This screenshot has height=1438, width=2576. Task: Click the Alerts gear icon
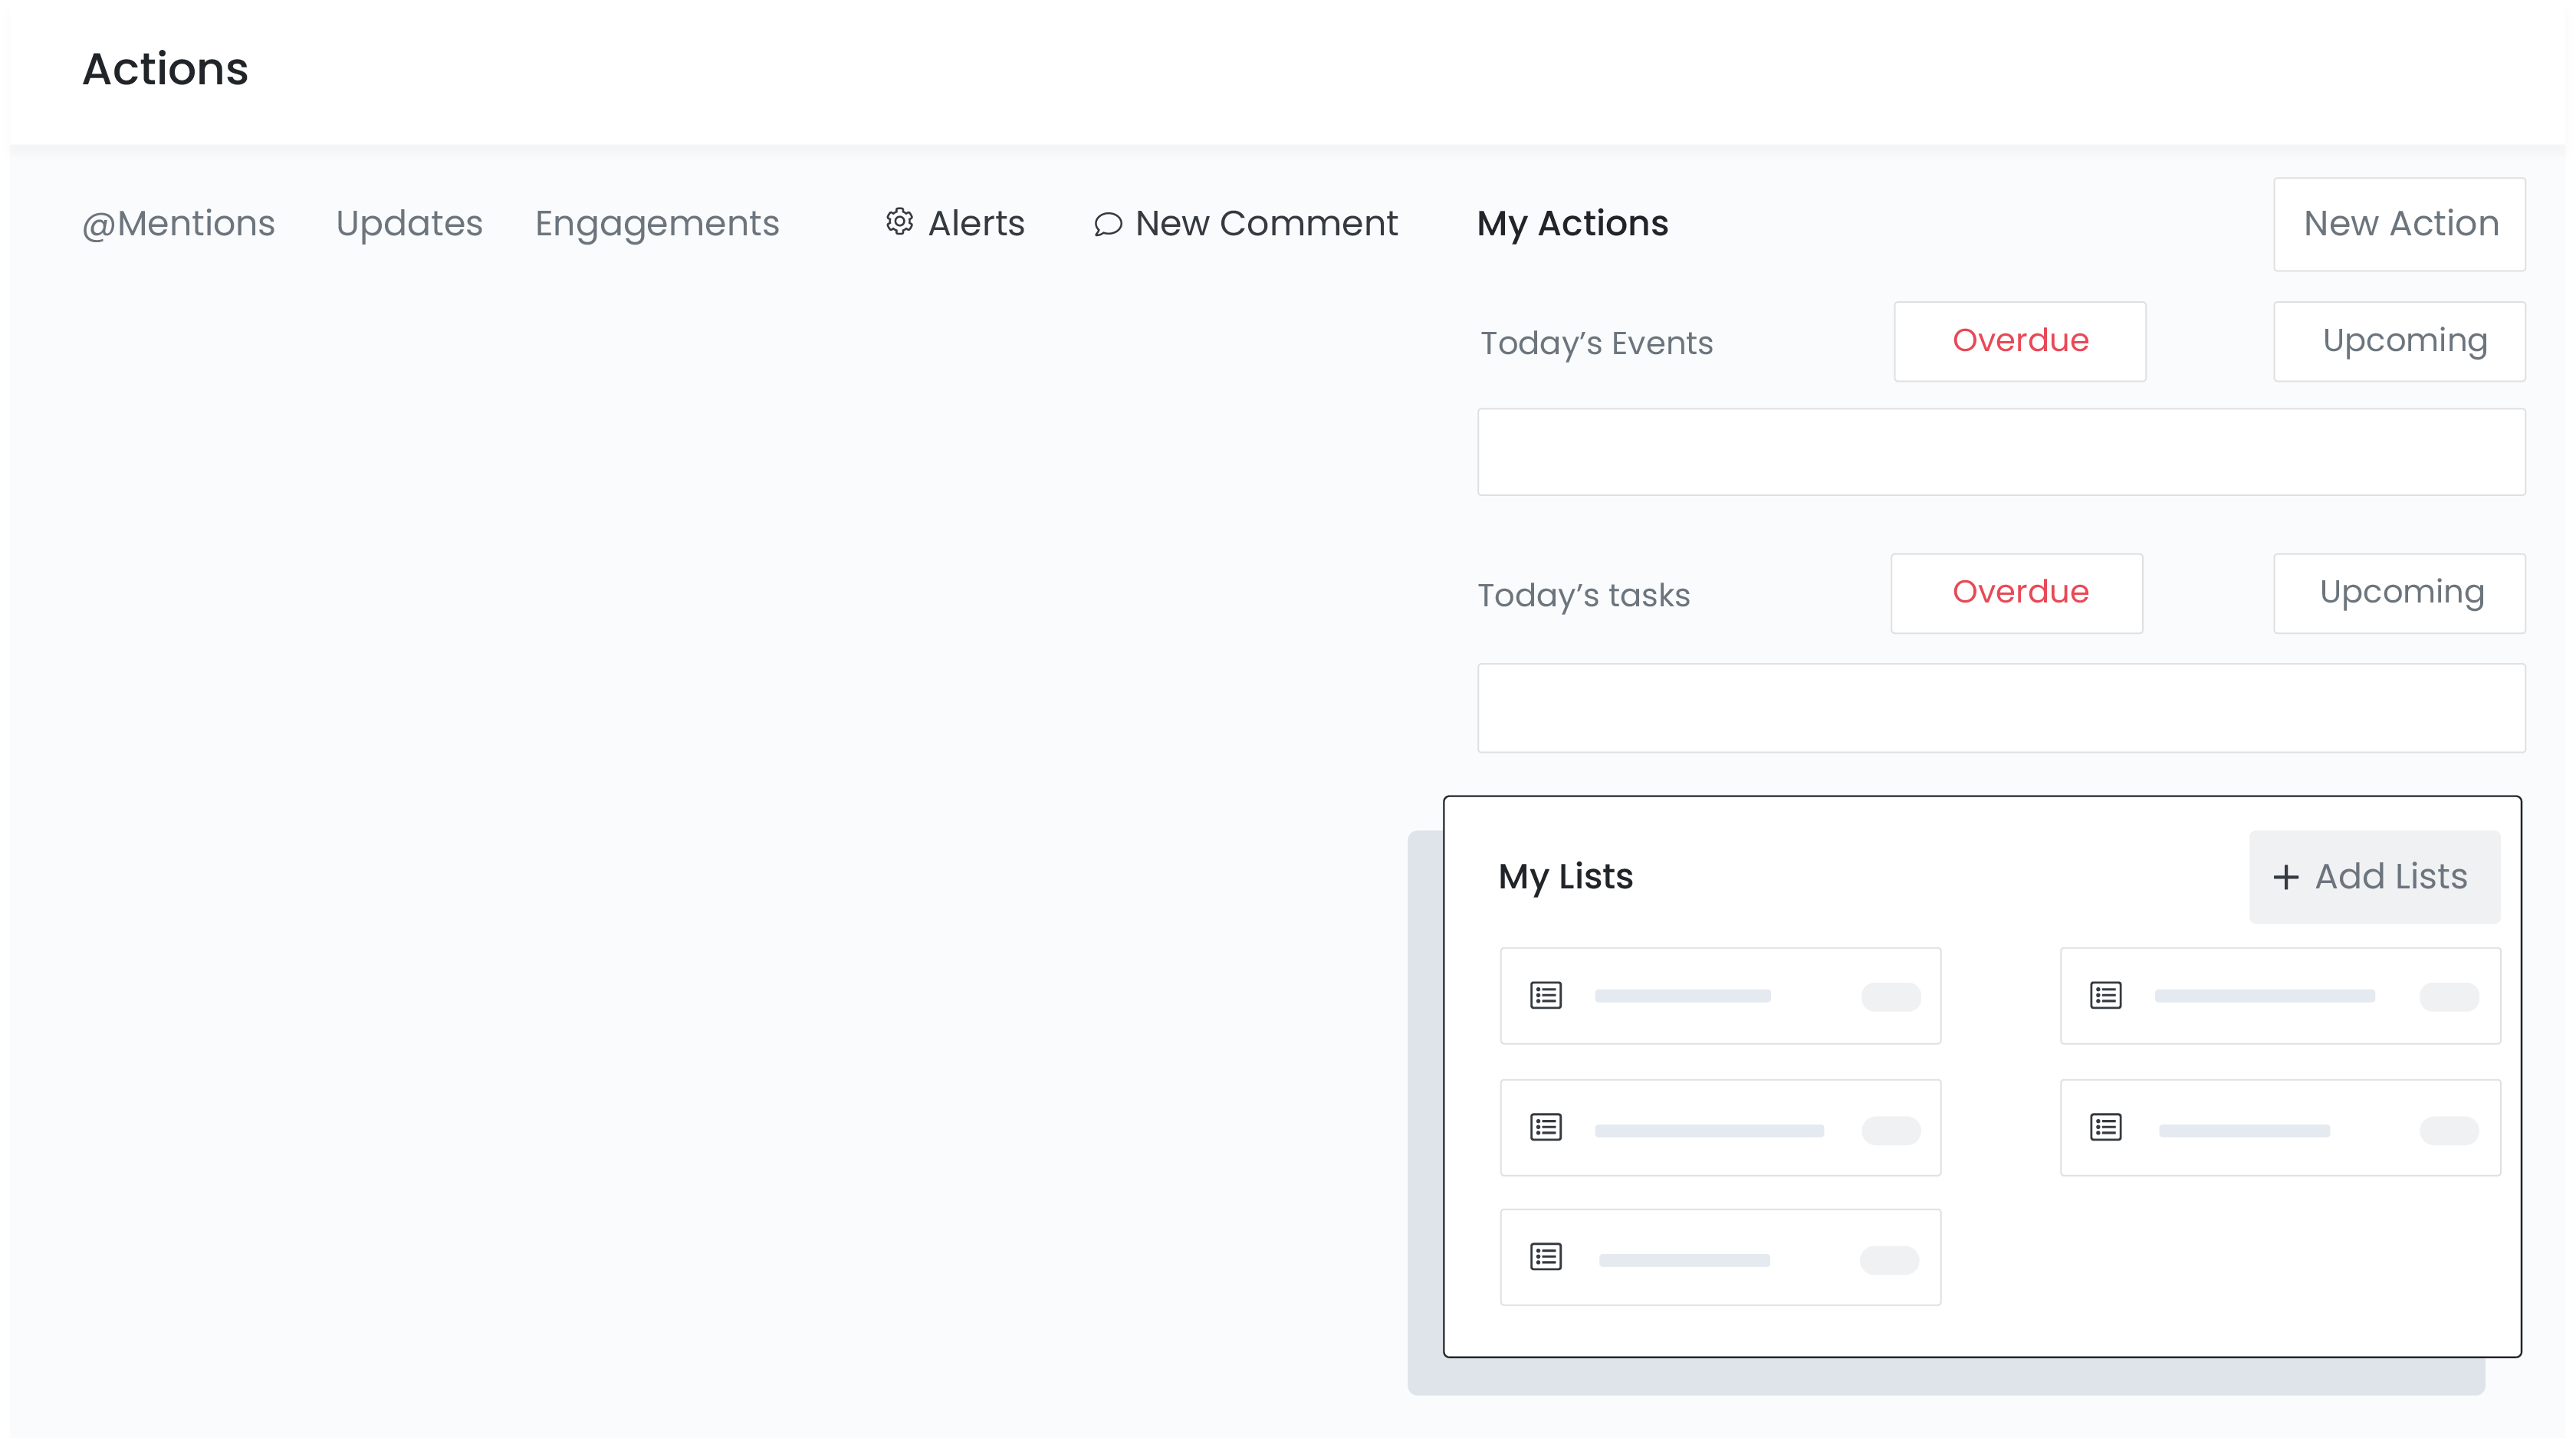pos(899,222)
